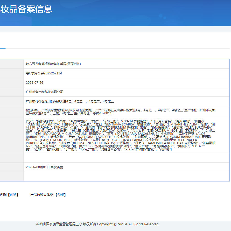This screenshot has width=231, height=231.
Task: Click the gray label cell beside 2025-07-26
Action: (12, 83)
